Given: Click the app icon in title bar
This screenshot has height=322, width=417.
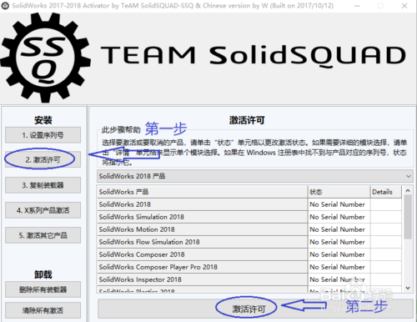Looking at the screenshot, I should (5, 6).
